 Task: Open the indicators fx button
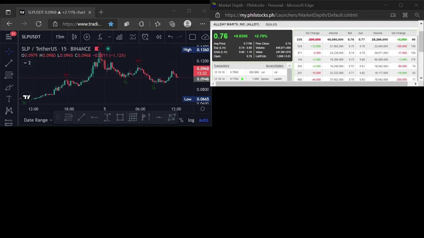click(x=100, y=37)
